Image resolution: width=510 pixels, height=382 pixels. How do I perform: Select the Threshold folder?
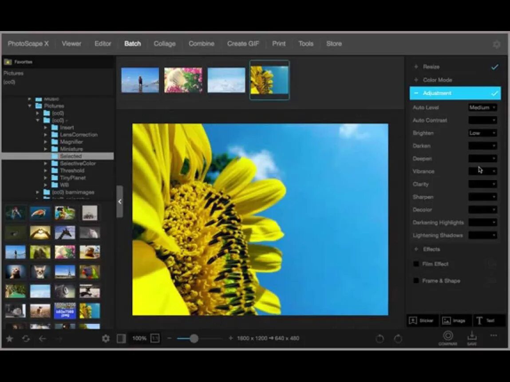click(72, 170)
